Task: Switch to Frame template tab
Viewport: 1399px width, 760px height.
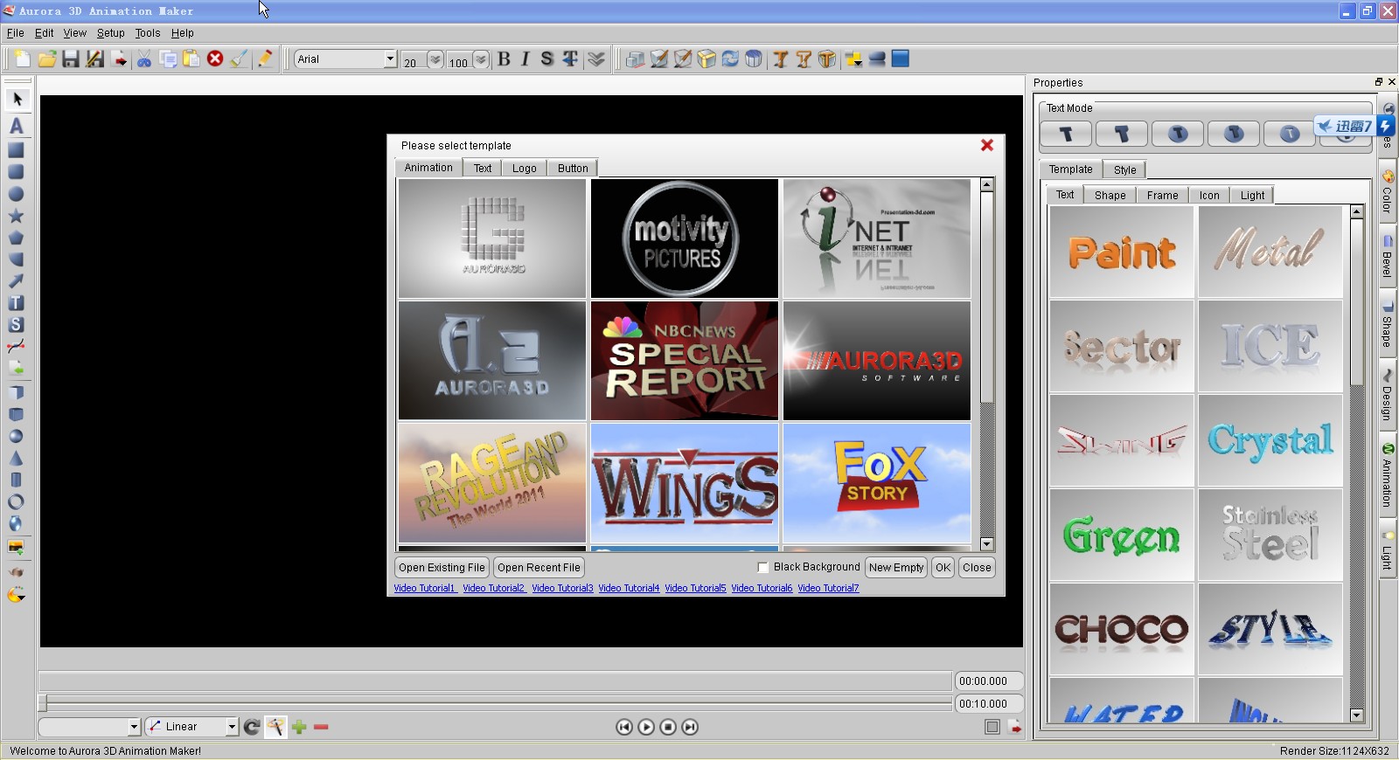Action: [1162, 196]
